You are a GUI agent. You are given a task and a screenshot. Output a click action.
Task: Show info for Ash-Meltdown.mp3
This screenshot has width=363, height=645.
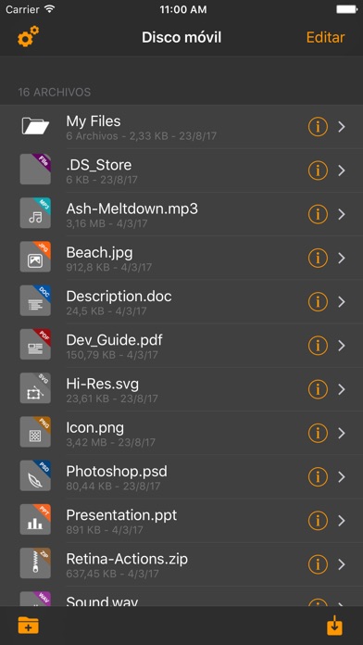[318, 214]
